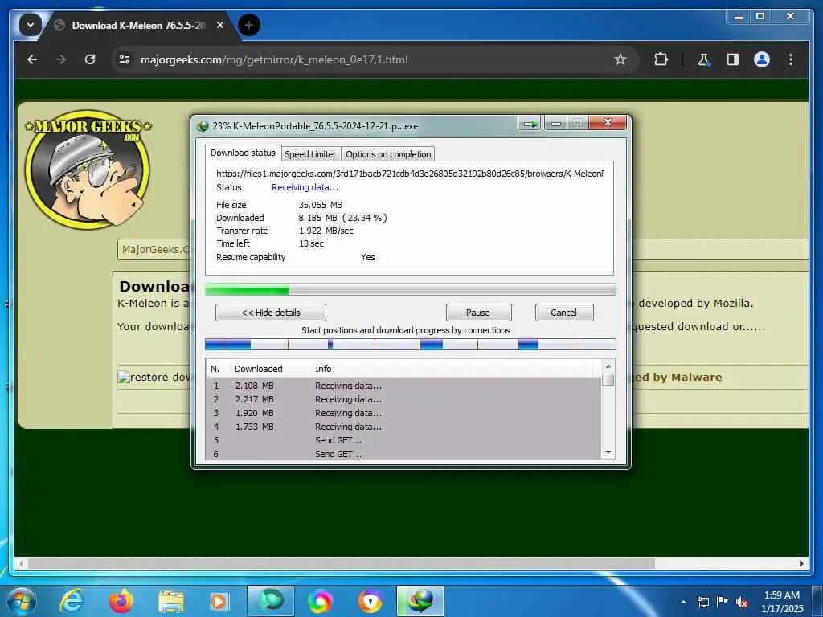This screenshot has height=617, width=823.
Task: Select connection row 4 with 1.733 MB
Action: pyautogui.click(x=403, y=427)
